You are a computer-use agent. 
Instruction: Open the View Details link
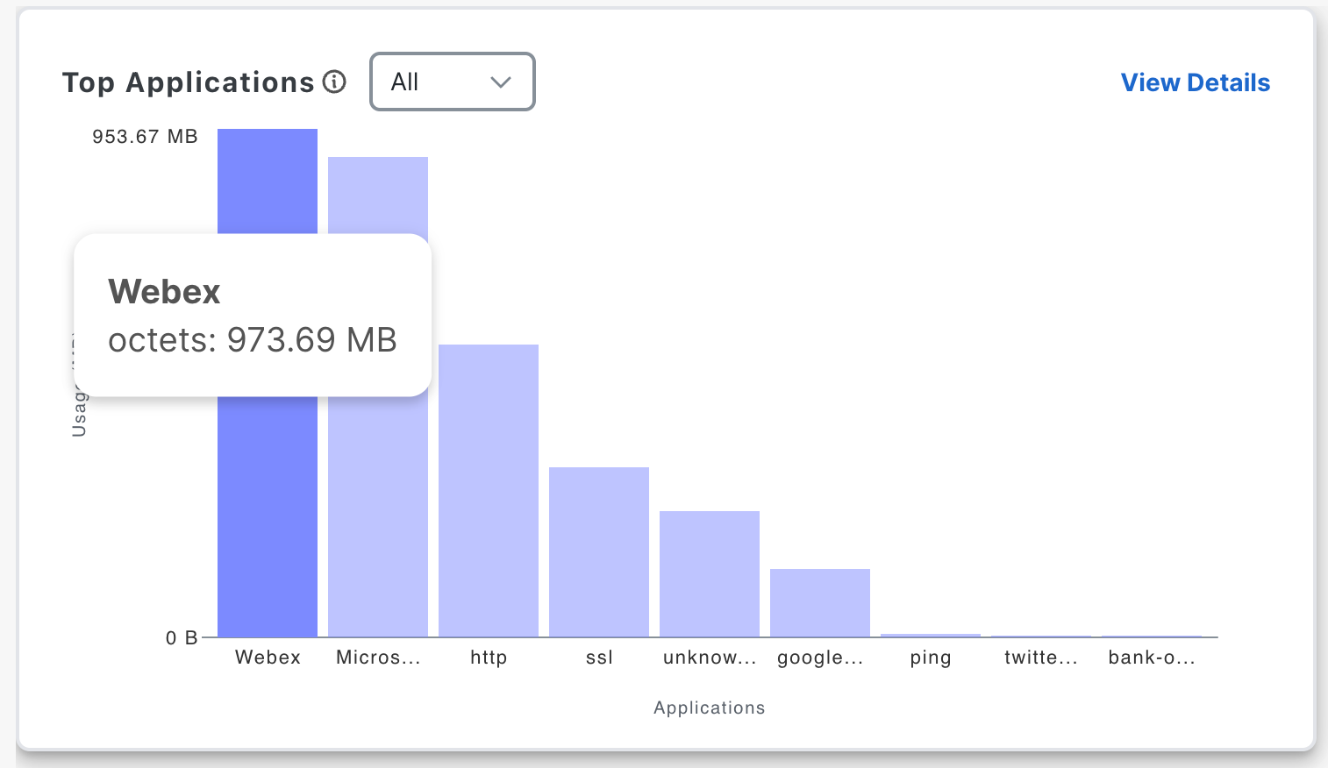tap(1196, 82)
